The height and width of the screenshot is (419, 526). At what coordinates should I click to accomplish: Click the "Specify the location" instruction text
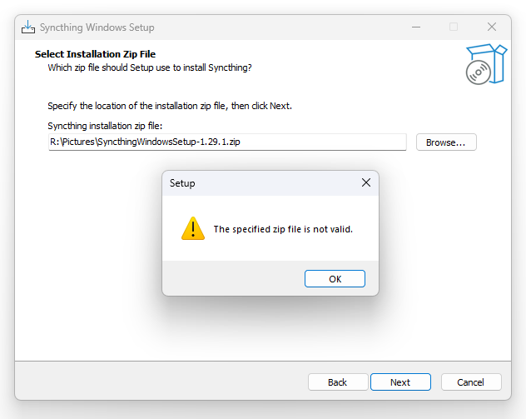pos(170,106)
